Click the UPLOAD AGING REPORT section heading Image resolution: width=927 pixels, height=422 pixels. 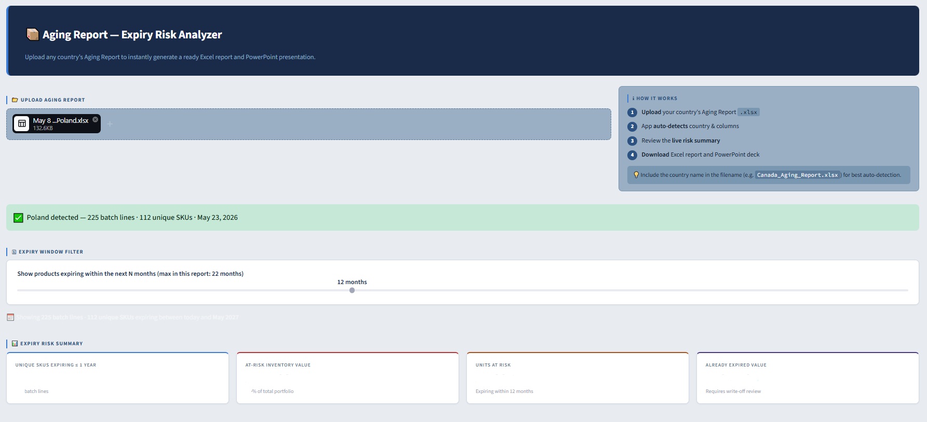click(52, 100)
